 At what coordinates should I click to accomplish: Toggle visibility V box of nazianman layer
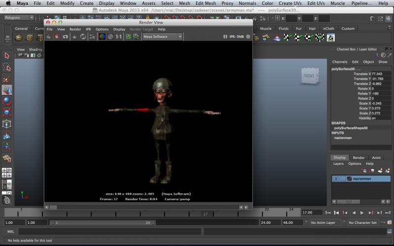click(x=336, y=179)
